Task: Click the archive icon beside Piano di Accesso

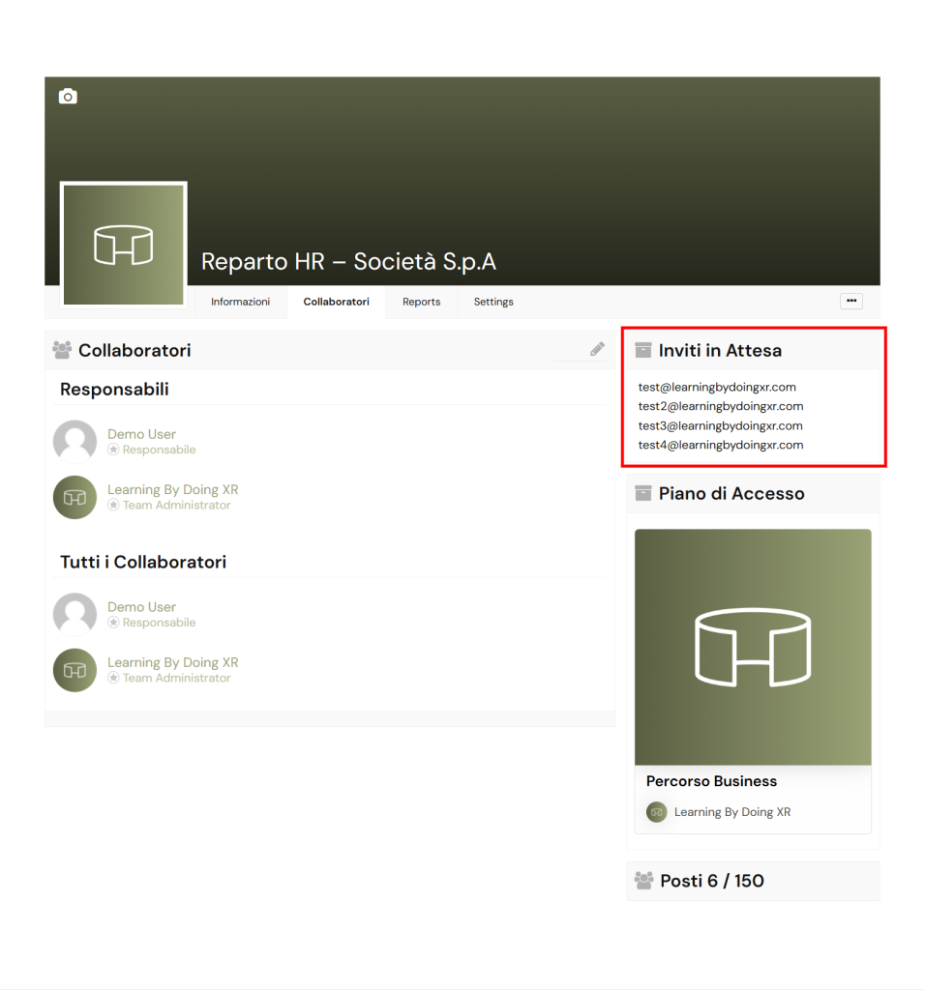Action: [x=643, y=493]
